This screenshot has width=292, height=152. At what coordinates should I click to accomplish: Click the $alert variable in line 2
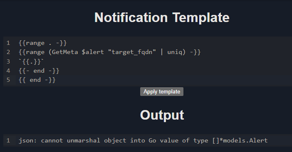coord(93,52)
